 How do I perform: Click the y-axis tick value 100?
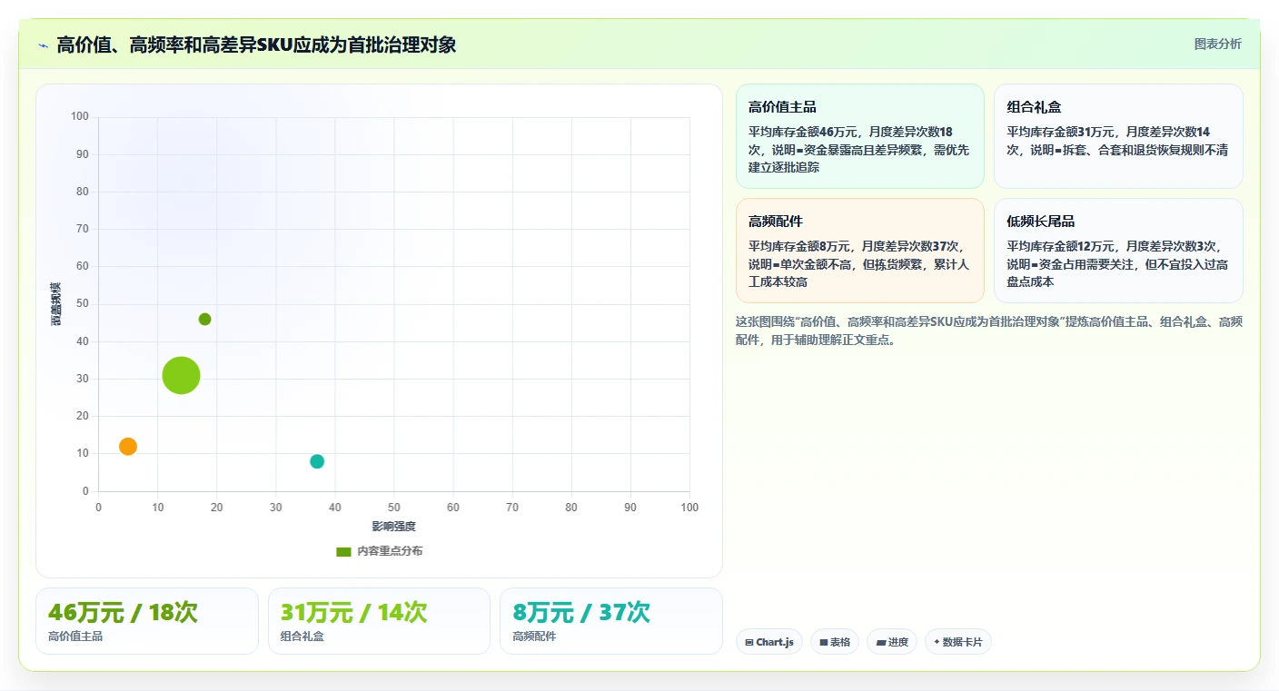(80, 116)
